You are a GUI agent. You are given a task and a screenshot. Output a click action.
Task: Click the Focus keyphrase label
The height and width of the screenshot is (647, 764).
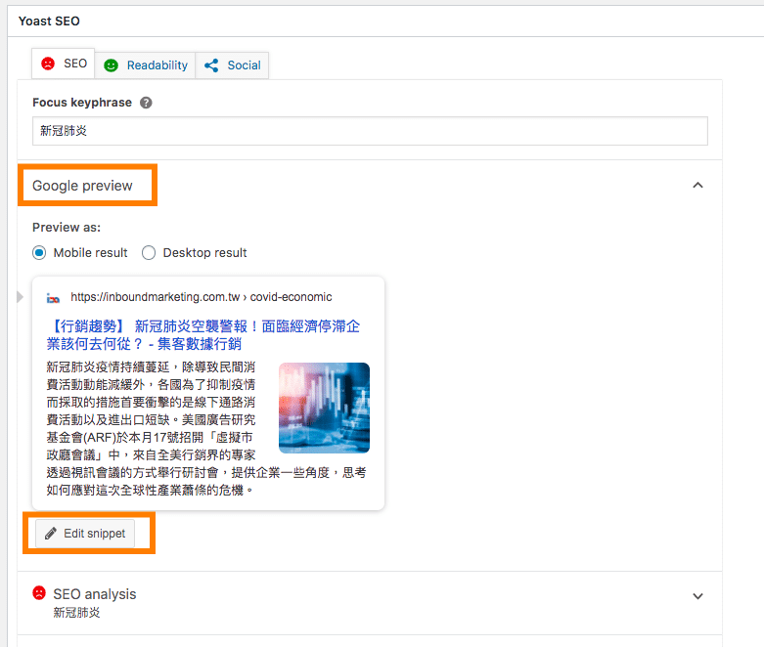coord(82,103)
